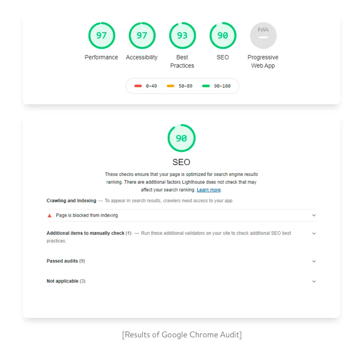Expand the Passed audits list
Viewport: 363px width, 351px height.
(314, 261)
